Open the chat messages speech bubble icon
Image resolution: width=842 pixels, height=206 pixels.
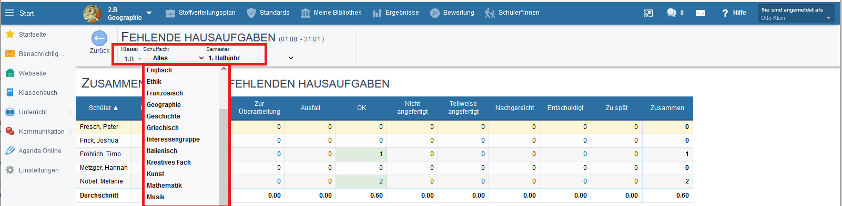click(672, 13)
